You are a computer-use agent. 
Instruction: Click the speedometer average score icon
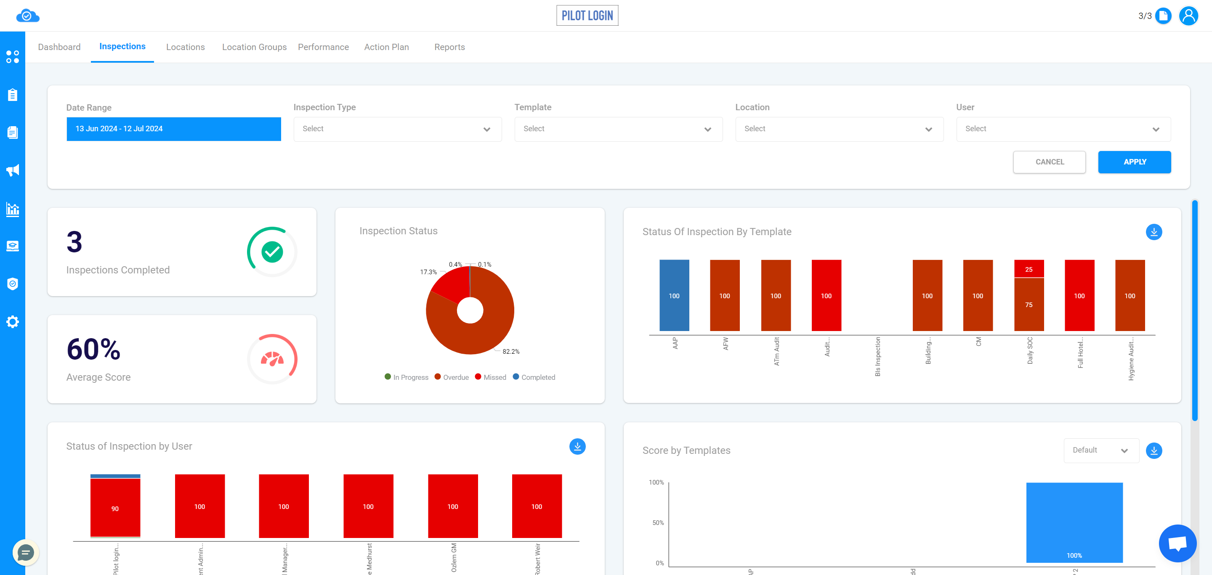(272, 359)
